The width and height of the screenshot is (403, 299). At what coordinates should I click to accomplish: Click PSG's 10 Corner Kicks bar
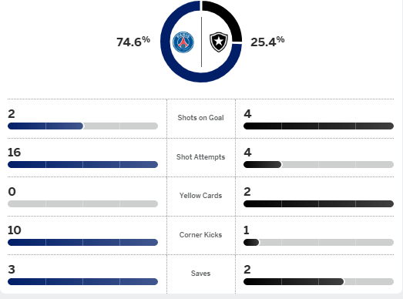tap(82, 243)
